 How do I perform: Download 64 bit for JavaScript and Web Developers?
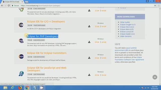point(104,75)
